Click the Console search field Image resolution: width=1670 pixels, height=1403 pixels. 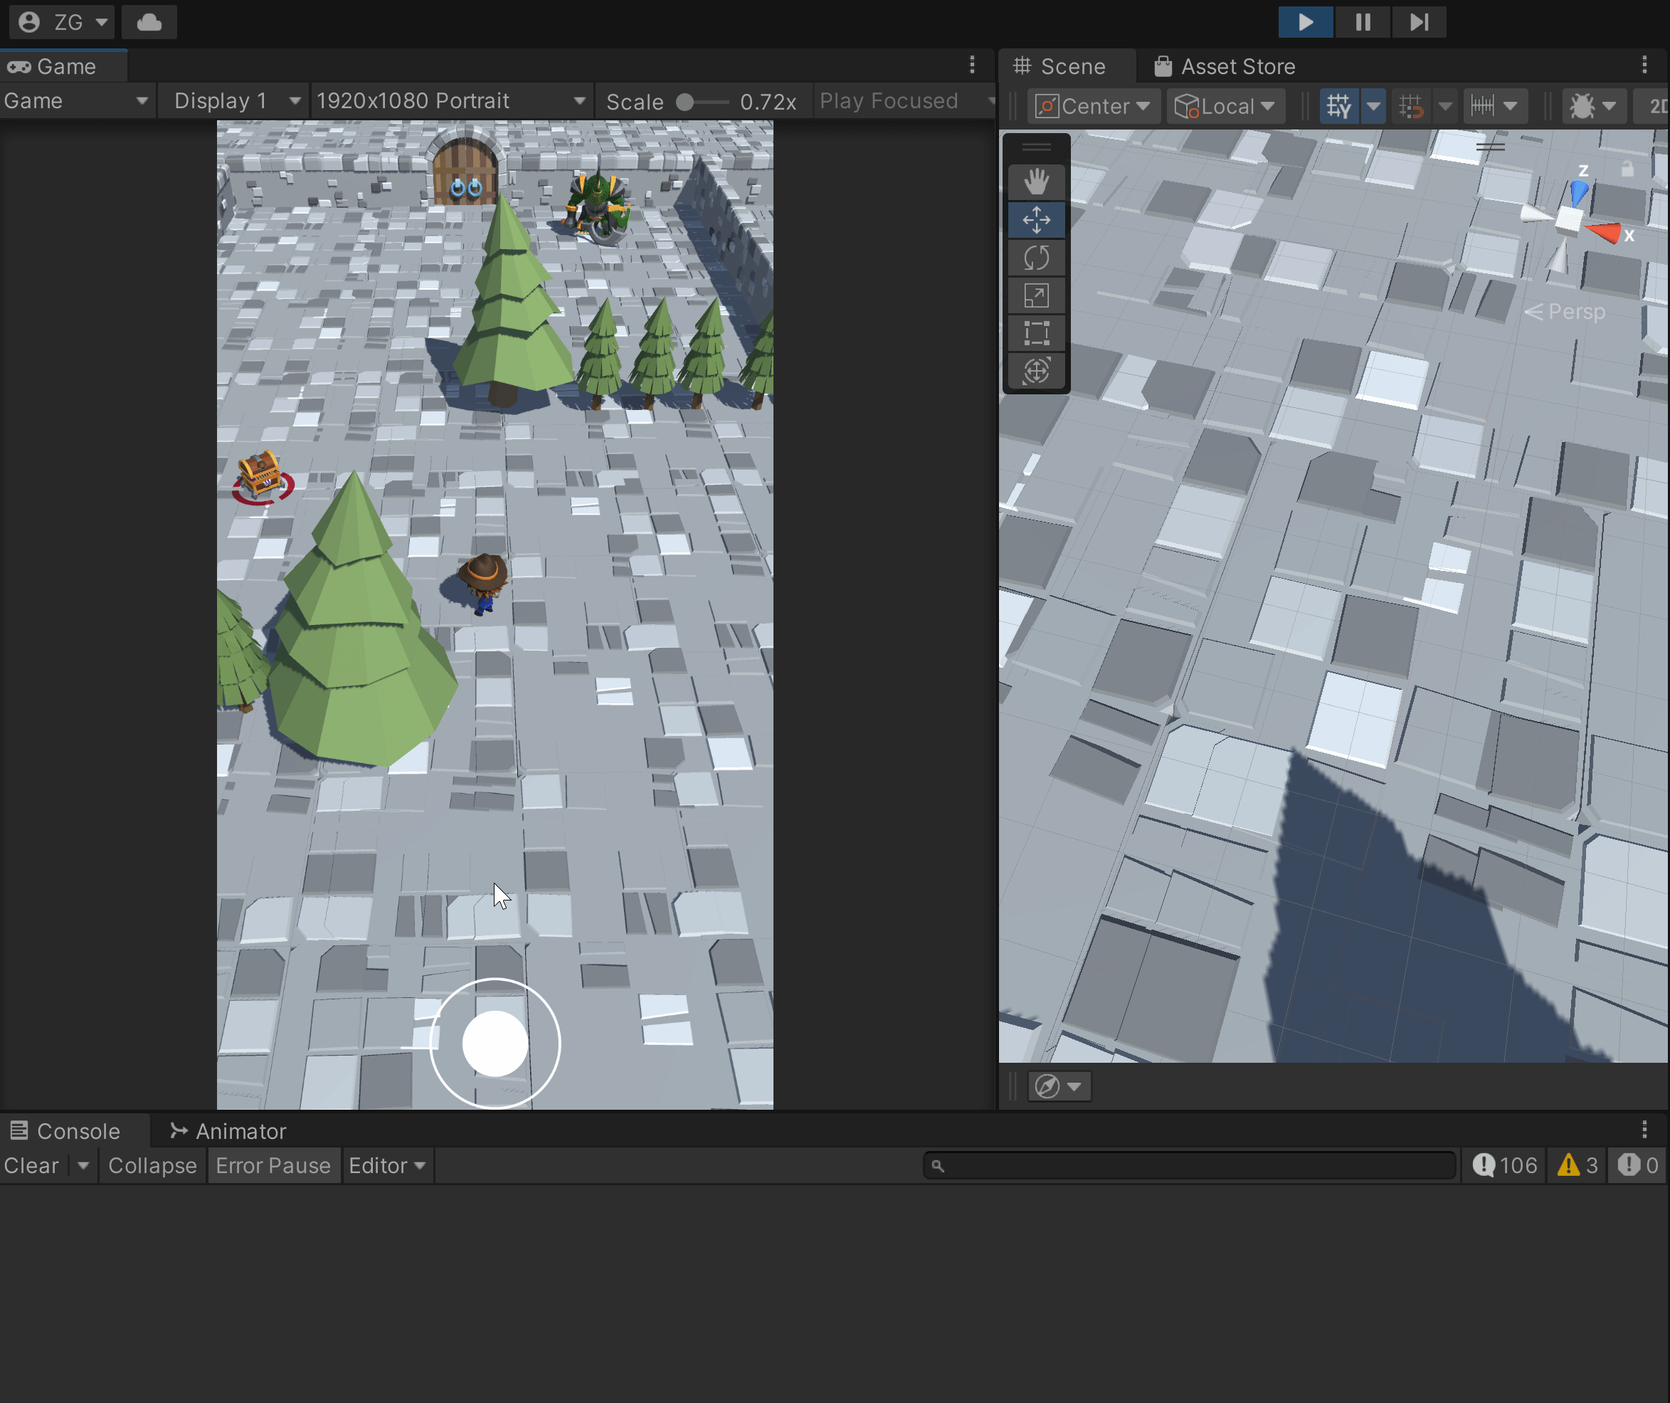pyautogui.click(x=1189, y=1165)
